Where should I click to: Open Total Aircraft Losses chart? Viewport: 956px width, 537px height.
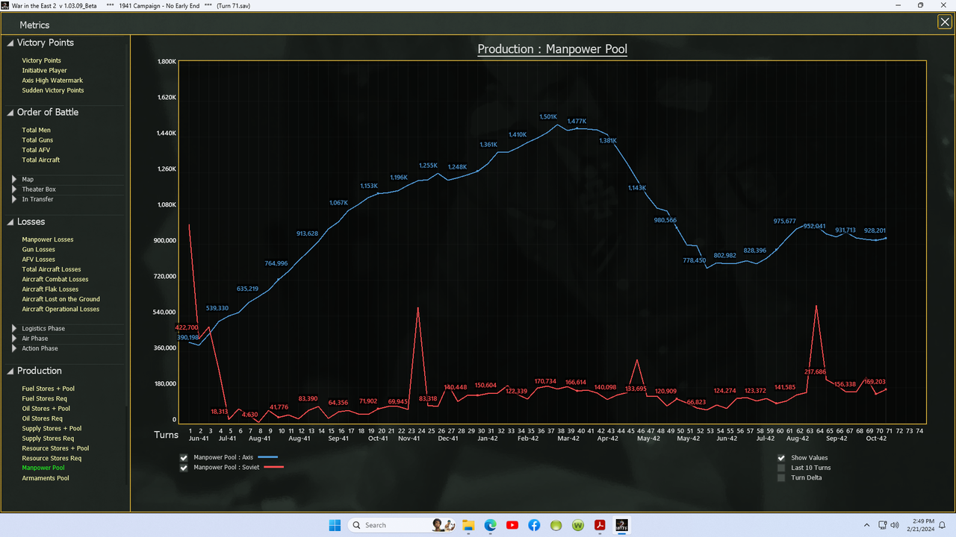(x=52, y=269)
